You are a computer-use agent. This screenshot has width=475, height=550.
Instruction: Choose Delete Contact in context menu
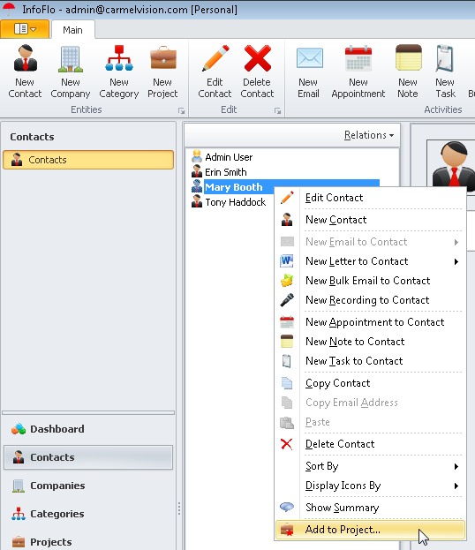point(371,444)
